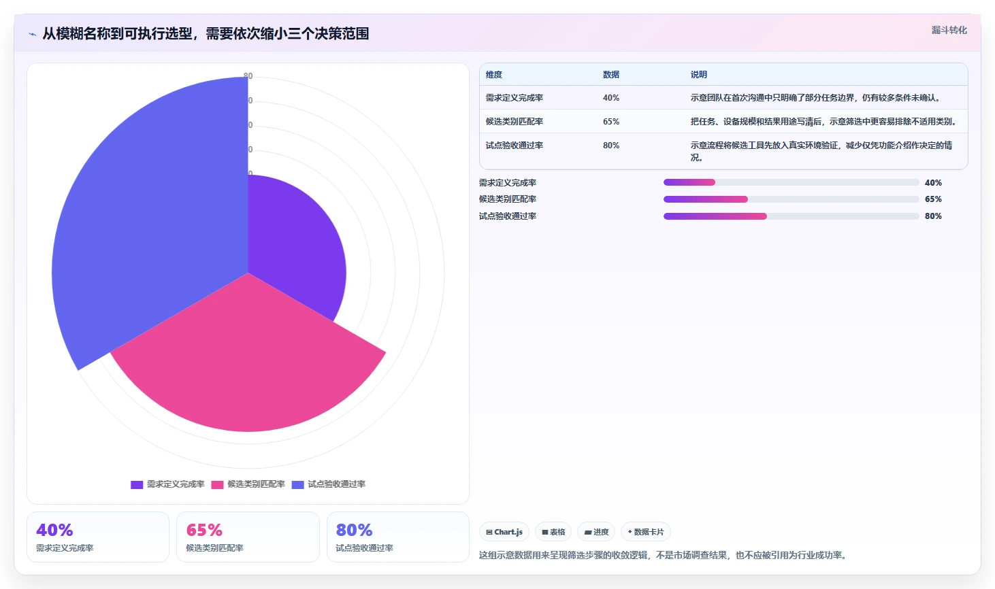Select the 试点验收通过率 table cell
995x589 pixels.
coord(515,146)
